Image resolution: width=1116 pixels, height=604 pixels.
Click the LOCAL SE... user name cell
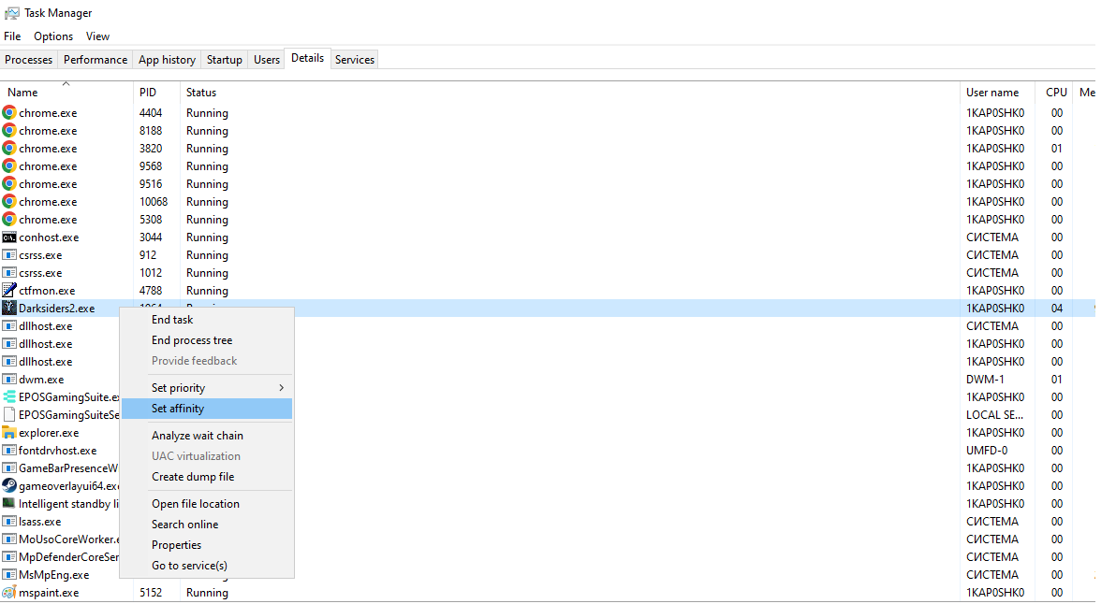[x=994, y=415]
